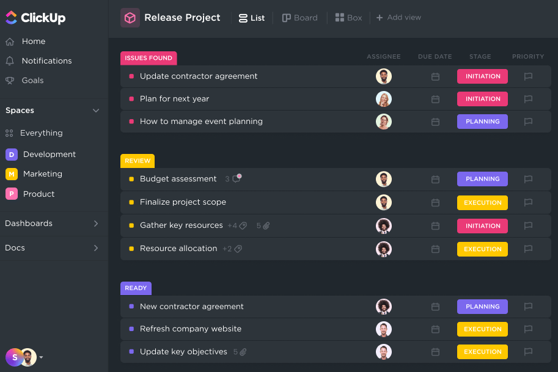558x372 pixels.
Task: Set priority flag for Plan for next year
Action: coord(528,99)
